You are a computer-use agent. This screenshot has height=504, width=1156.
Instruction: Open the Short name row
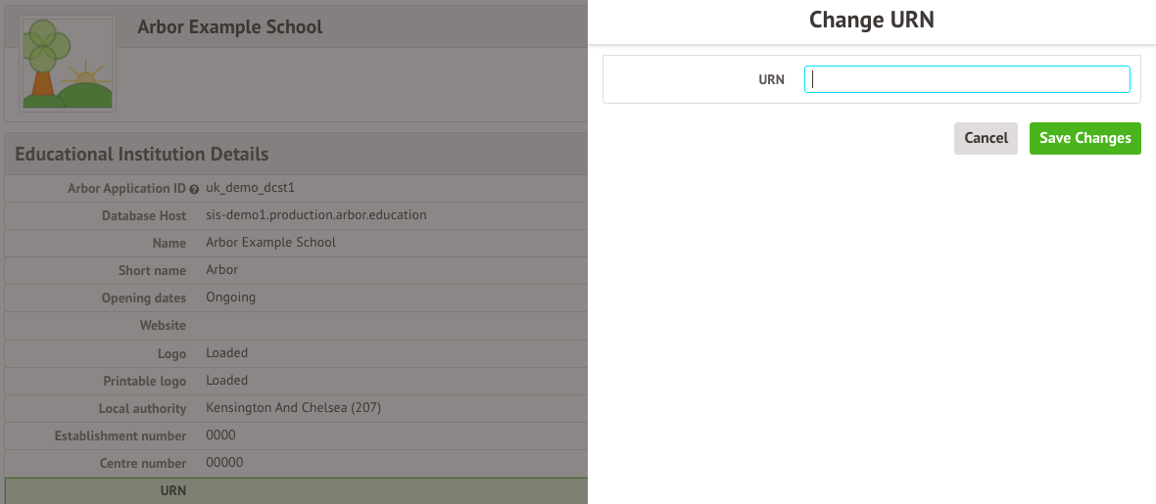(294, 270)
